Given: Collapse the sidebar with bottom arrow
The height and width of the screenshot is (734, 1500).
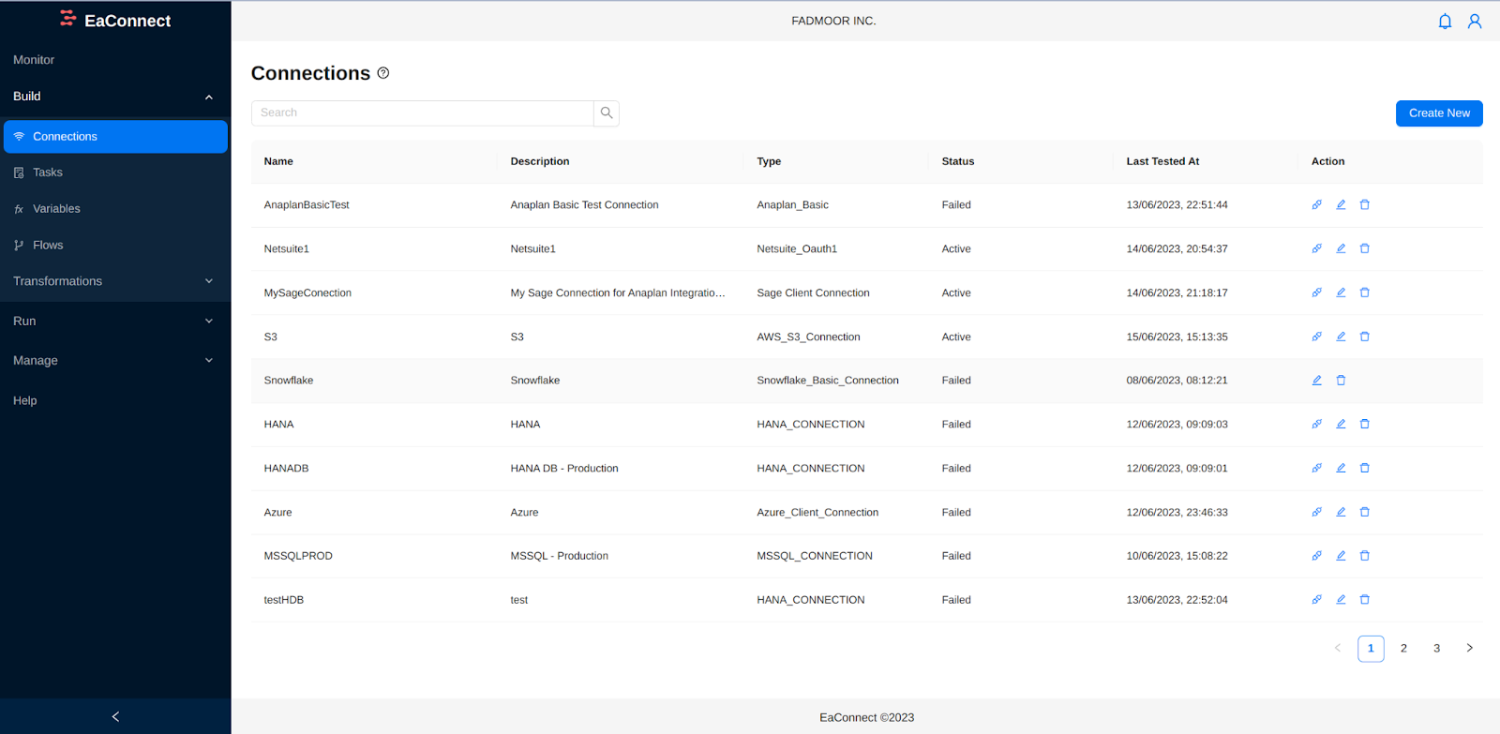Looking at the screenshot, I should coord(115,716).
